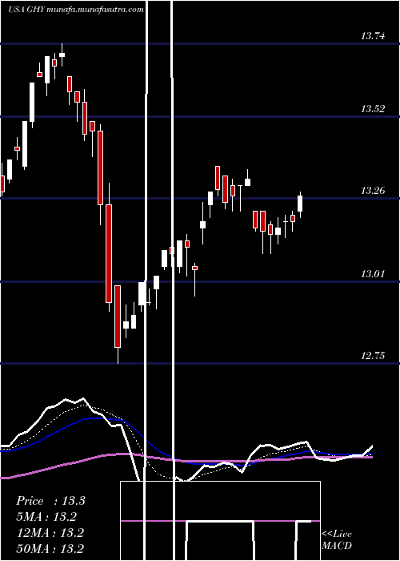Click the tallest red candlestick dropping below 13.26

[x=109, y=253]
